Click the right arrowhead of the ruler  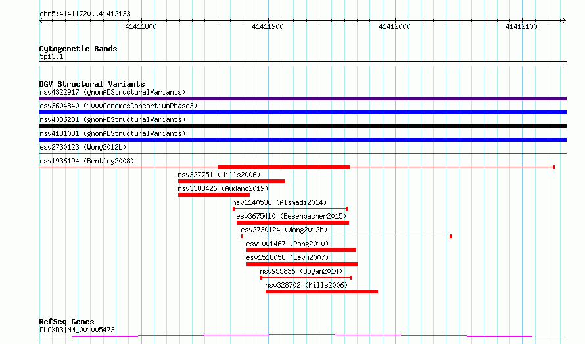pyautogui.click(x=564, y=20)
